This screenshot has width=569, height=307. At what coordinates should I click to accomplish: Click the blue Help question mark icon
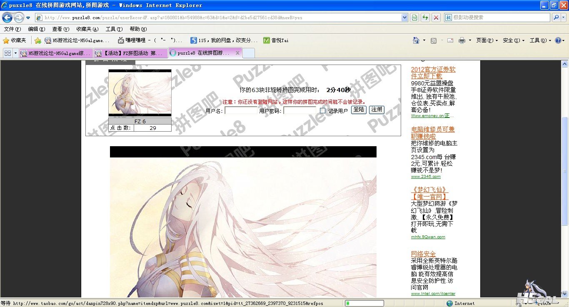(x=558, y=40)
